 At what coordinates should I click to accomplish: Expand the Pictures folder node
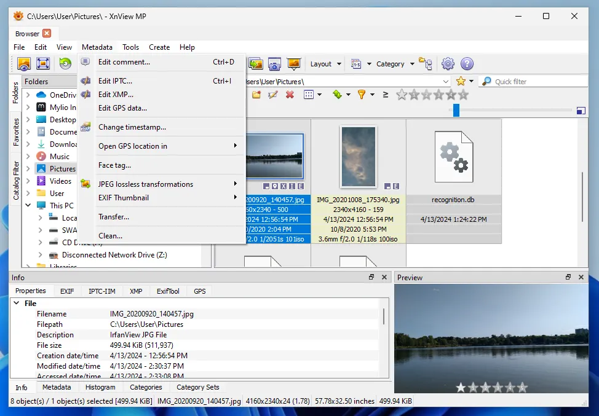pos(28,168)
